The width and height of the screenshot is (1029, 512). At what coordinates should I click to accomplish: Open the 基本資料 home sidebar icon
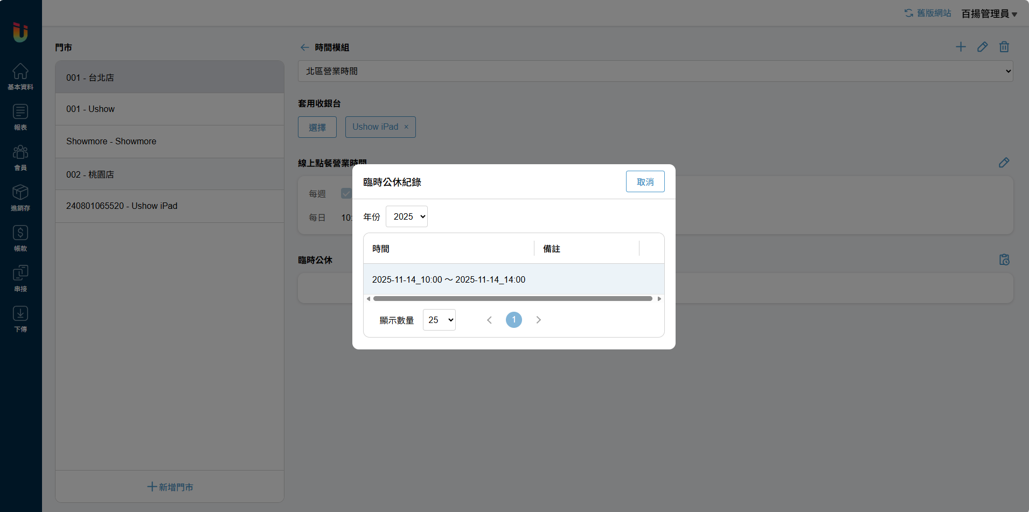pos(20,76)
